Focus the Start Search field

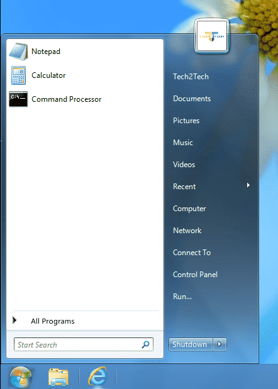(x=84, y=344)
